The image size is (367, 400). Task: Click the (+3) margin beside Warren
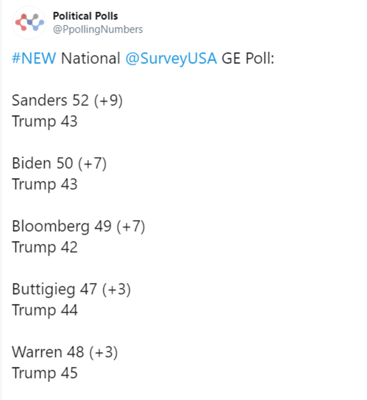coord(103,352)
